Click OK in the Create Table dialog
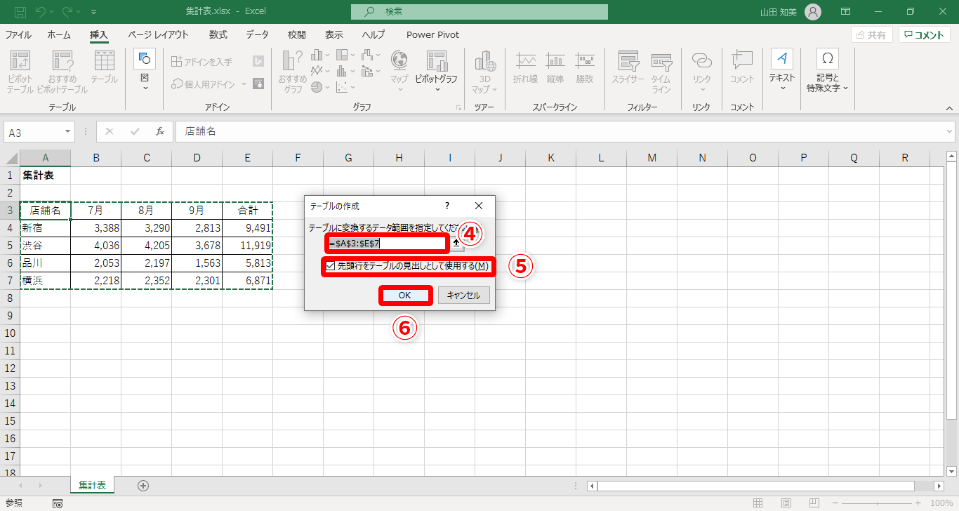This screenshot has height=511, width=959. (405, 296)
